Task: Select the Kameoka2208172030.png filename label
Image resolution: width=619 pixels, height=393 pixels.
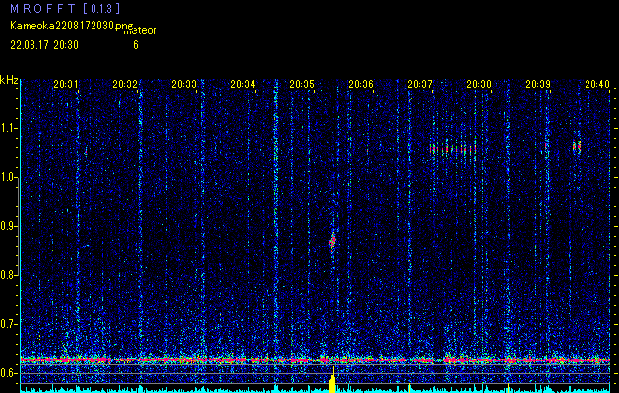Action: [x=72, y=26]
